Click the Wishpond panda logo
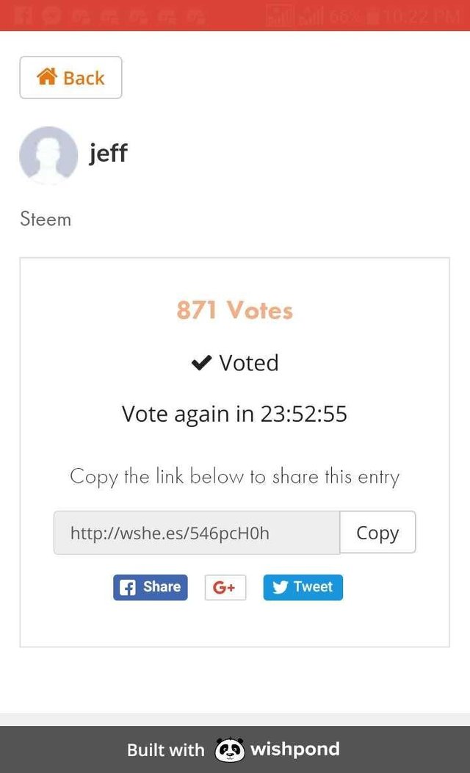This screenshot has width=470, height=773. 229,750
